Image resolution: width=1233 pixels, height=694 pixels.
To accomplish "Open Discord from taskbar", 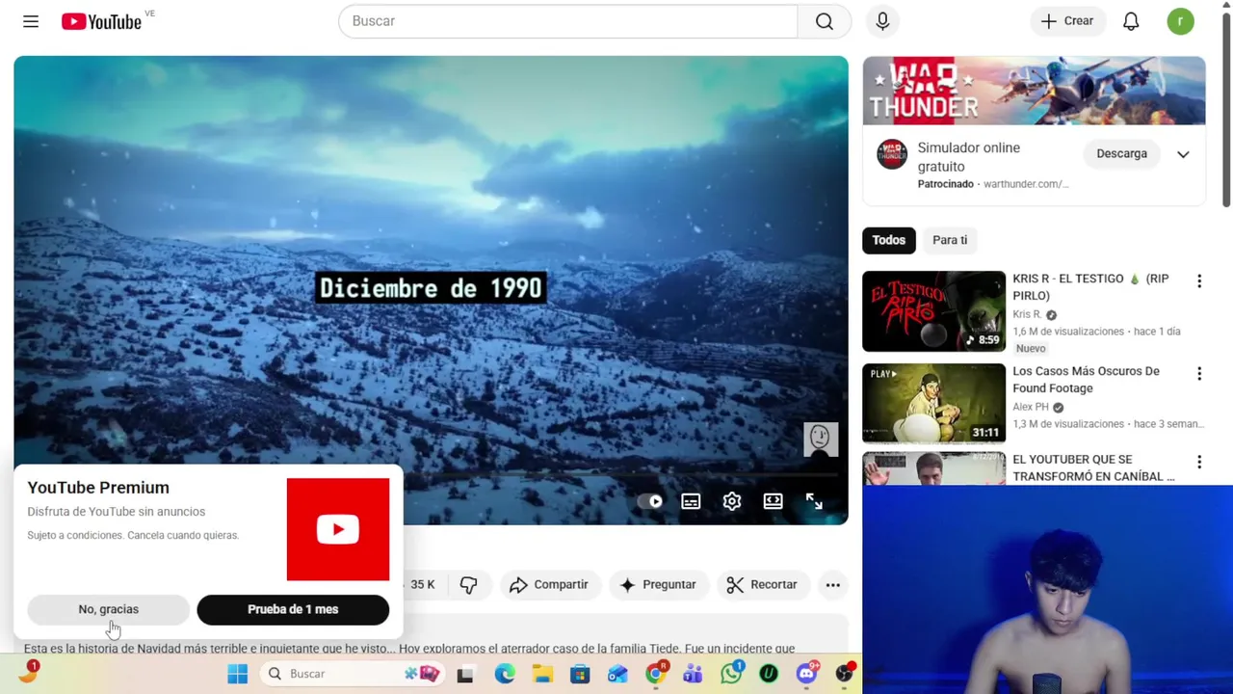I will click(807, 674).
